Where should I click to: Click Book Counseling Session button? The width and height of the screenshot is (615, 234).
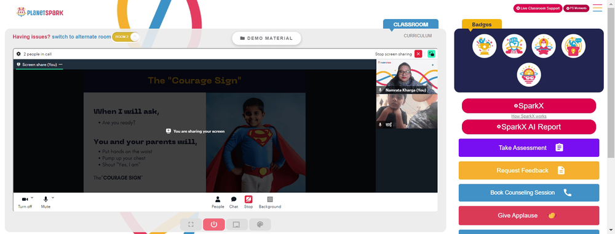click(x=529, y=192)
